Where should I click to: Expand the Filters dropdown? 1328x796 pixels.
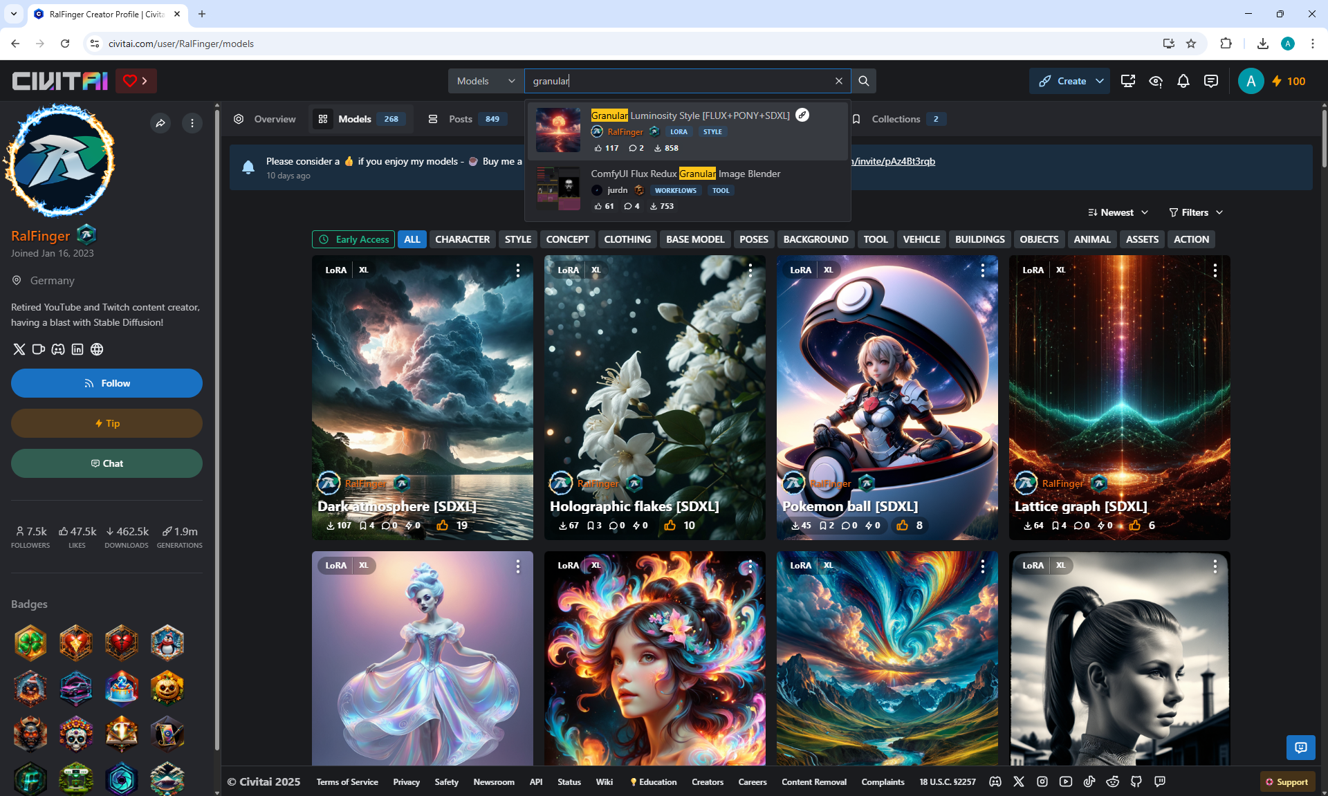pos(1196,212)
